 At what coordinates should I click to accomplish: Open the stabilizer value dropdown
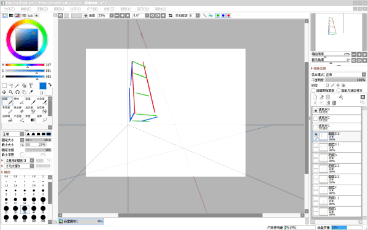coord(198,15)
